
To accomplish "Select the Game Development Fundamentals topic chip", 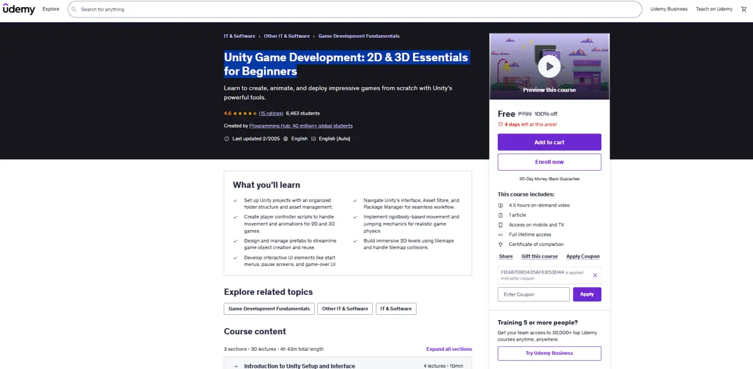I will (x=269, y=309).
